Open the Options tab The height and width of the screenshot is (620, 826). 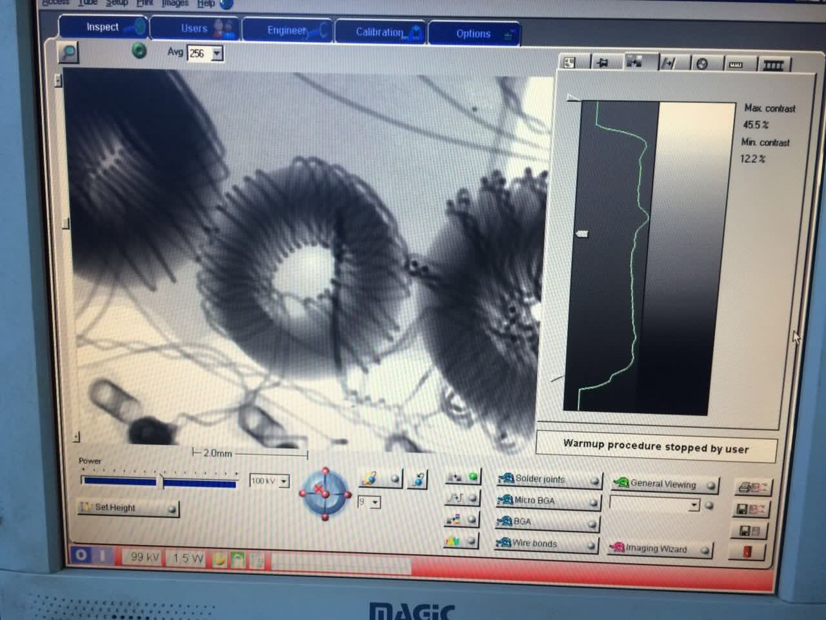[x=474, y=34]
